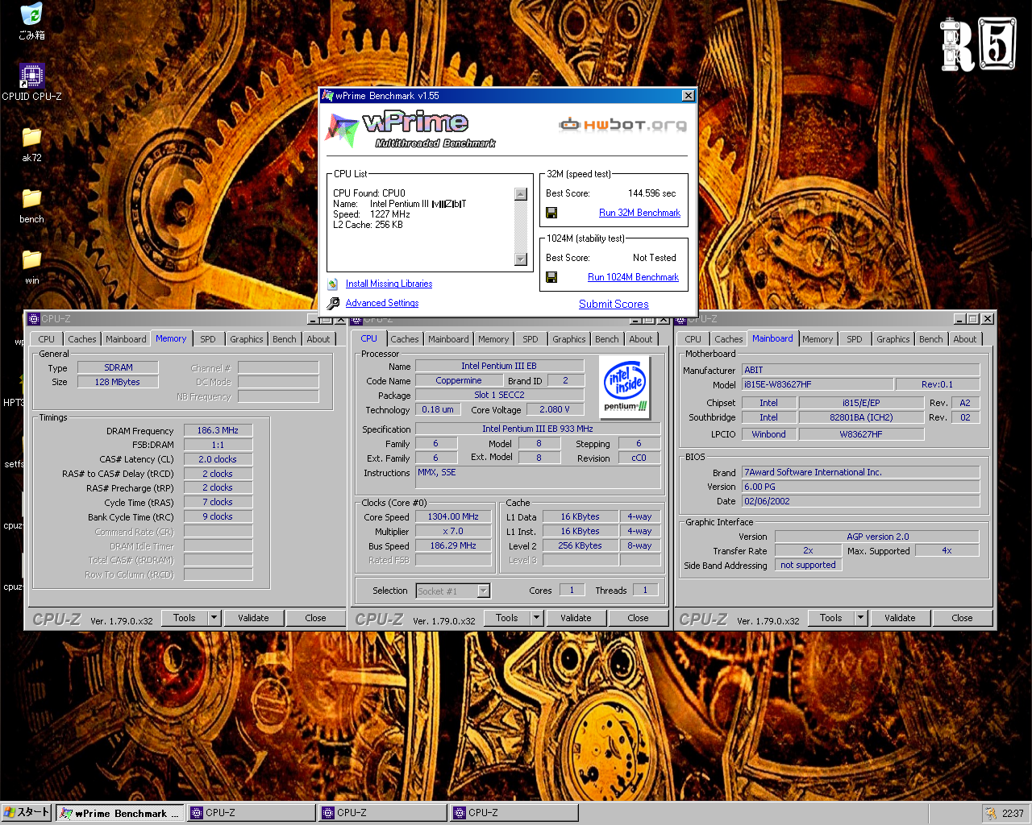Image resolution: width=1032 pixels, height=825 pixels.
Task: Click the HWBOT.org logo
Action: pos(623,124)
